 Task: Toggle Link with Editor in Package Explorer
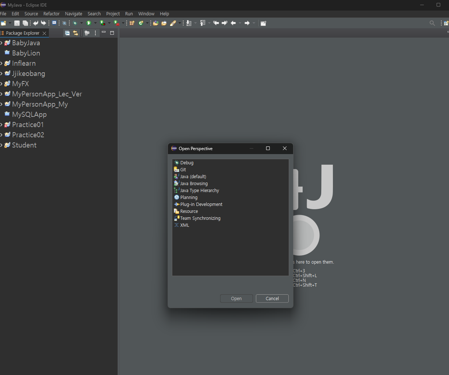pyautogui.click(x=76, y=33)
